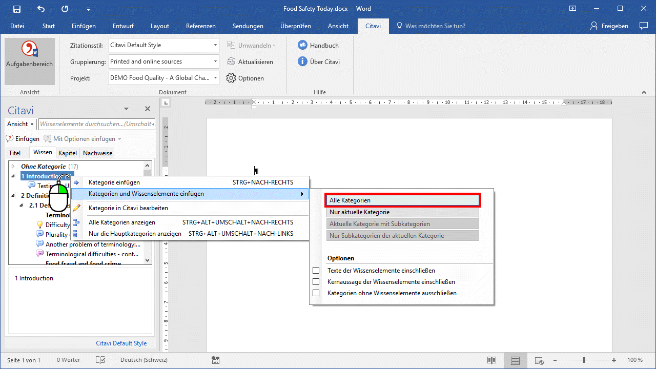The height and width of the screenshot is (369, 656).
Task: Click the Undo arrow icon
Action: coord(41,9)
